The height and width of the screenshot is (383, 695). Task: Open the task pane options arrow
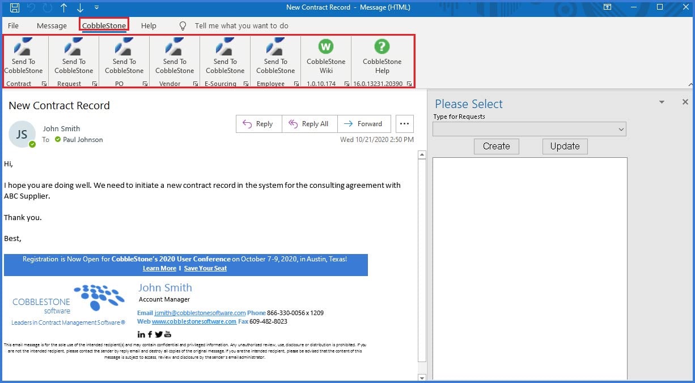click(662, 102)
